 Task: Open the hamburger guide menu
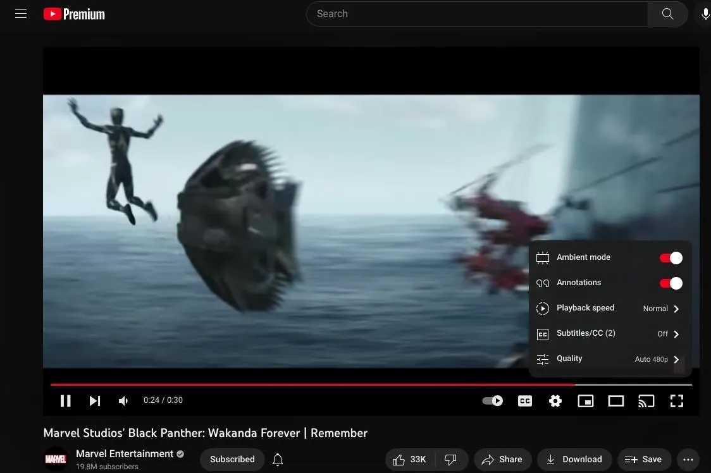(x=21, y=14)
